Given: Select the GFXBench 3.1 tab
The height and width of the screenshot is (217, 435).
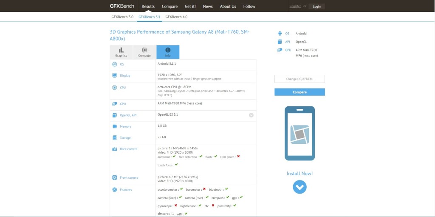Looking at the screenshot, I should (149, 17).
